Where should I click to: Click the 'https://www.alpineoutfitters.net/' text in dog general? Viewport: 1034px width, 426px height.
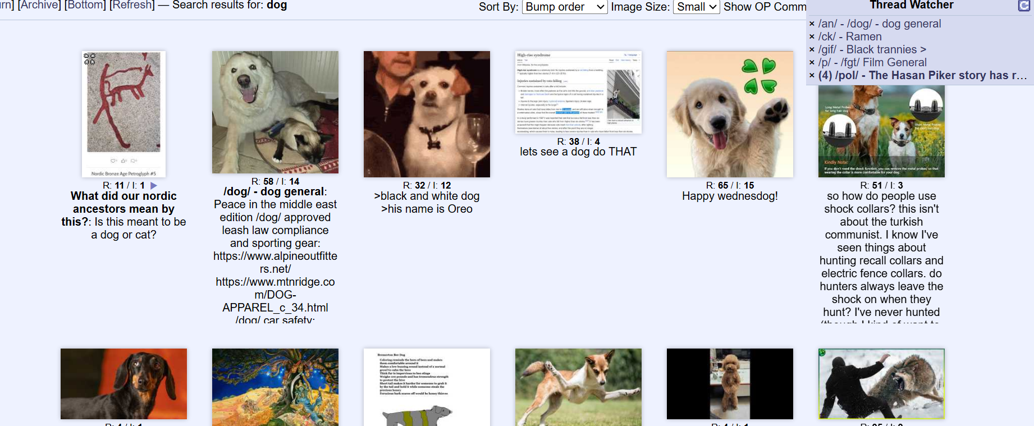click(x=275, y=262)
